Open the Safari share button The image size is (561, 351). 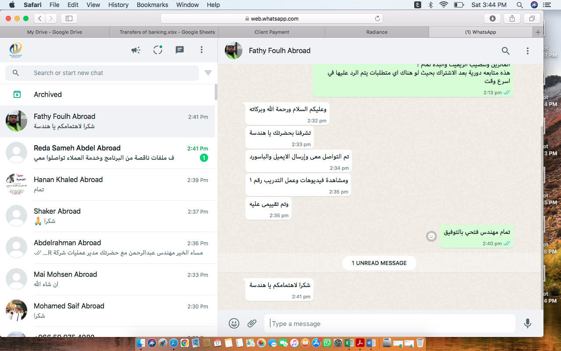(x=512, y=18)
